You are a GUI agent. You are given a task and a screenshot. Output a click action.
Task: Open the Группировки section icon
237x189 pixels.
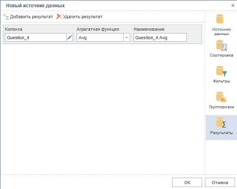(x=222, y=97)
